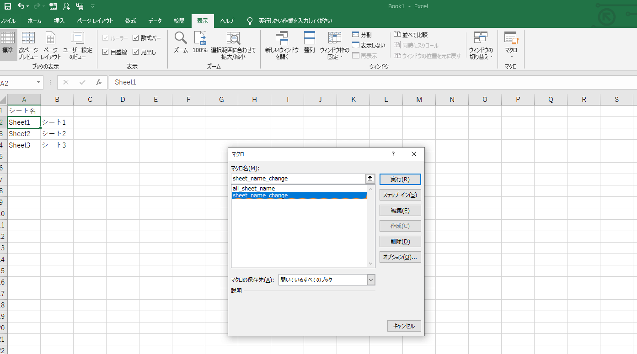
Task: Select all_sheet_name in the macro list
Action: tap(254, 188)
